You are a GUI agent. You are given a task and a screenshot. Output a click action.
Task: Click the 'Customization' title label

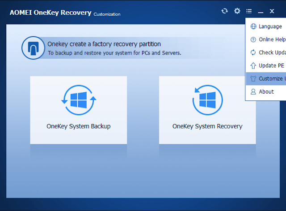click(x=107, y=14)
